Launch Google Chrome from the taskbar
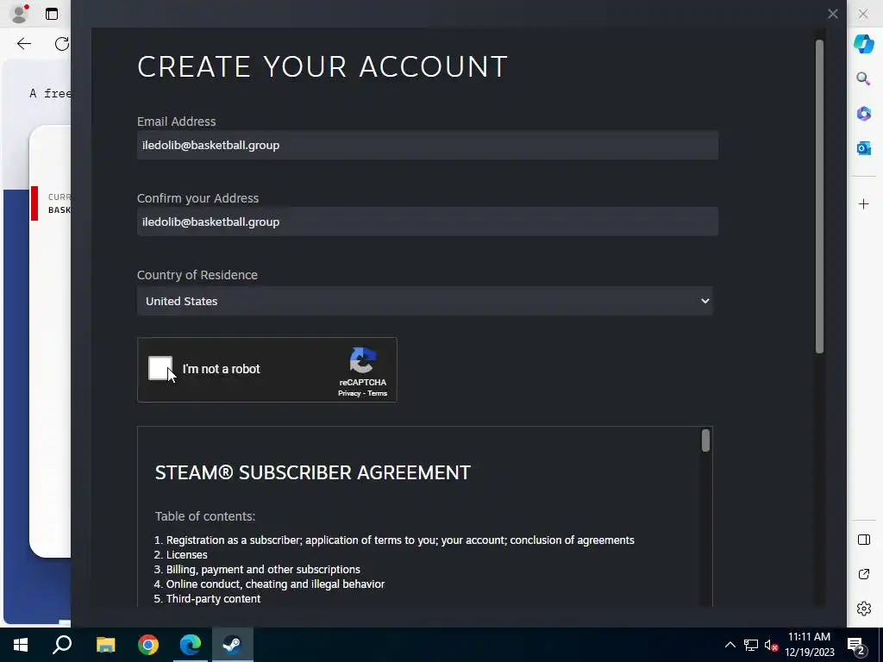Viewport: 883px width, 662px height. [x=148, y=645]
